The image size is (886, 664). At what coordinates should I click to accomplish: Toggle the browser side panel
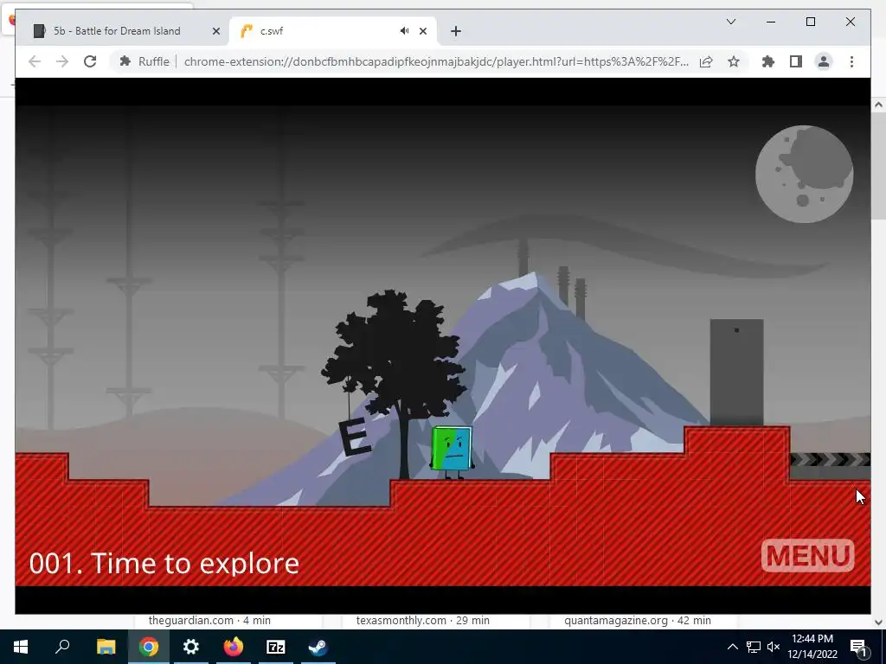click(796, 61)
